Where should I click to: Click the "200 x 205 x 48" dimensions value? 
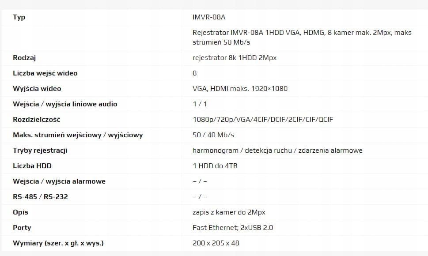pos(216,243)
